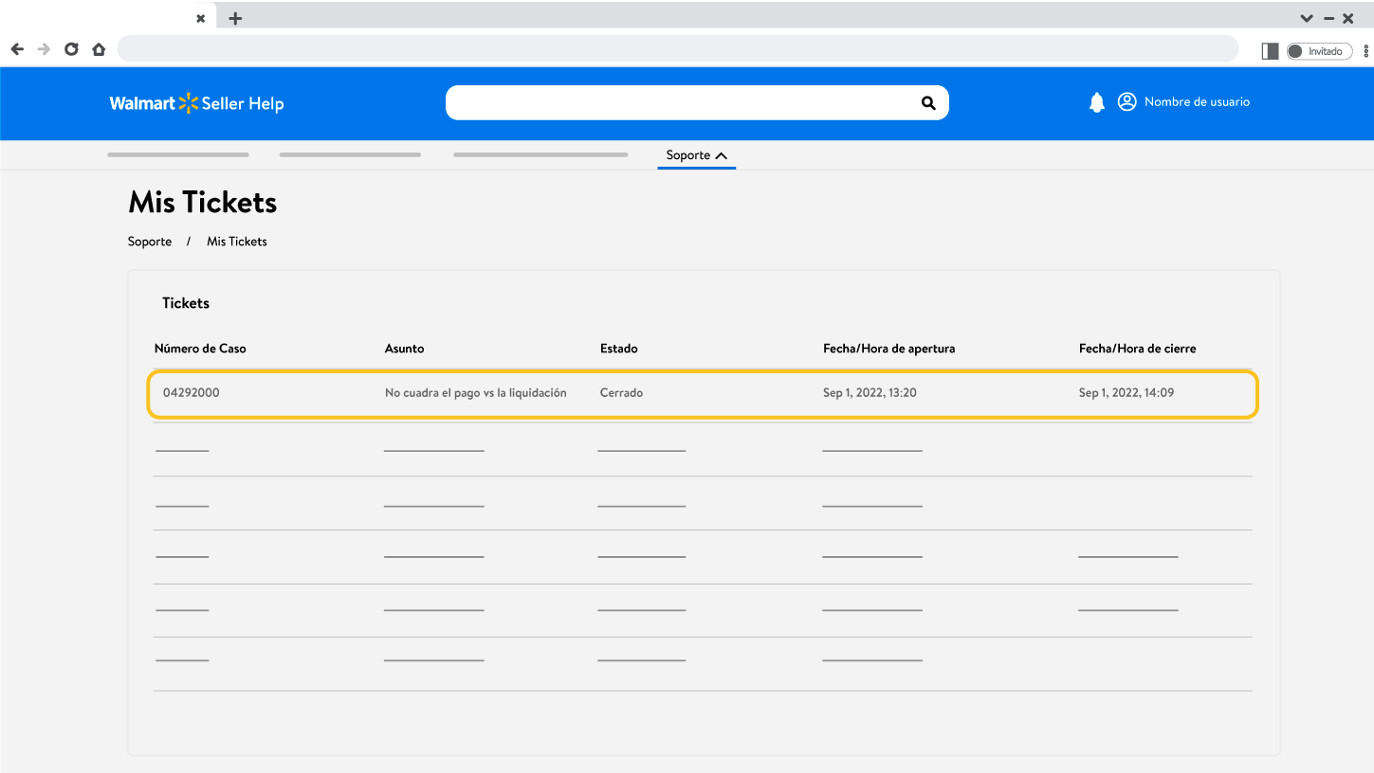Click Nombre de usuario account label

pos(1197,102)
